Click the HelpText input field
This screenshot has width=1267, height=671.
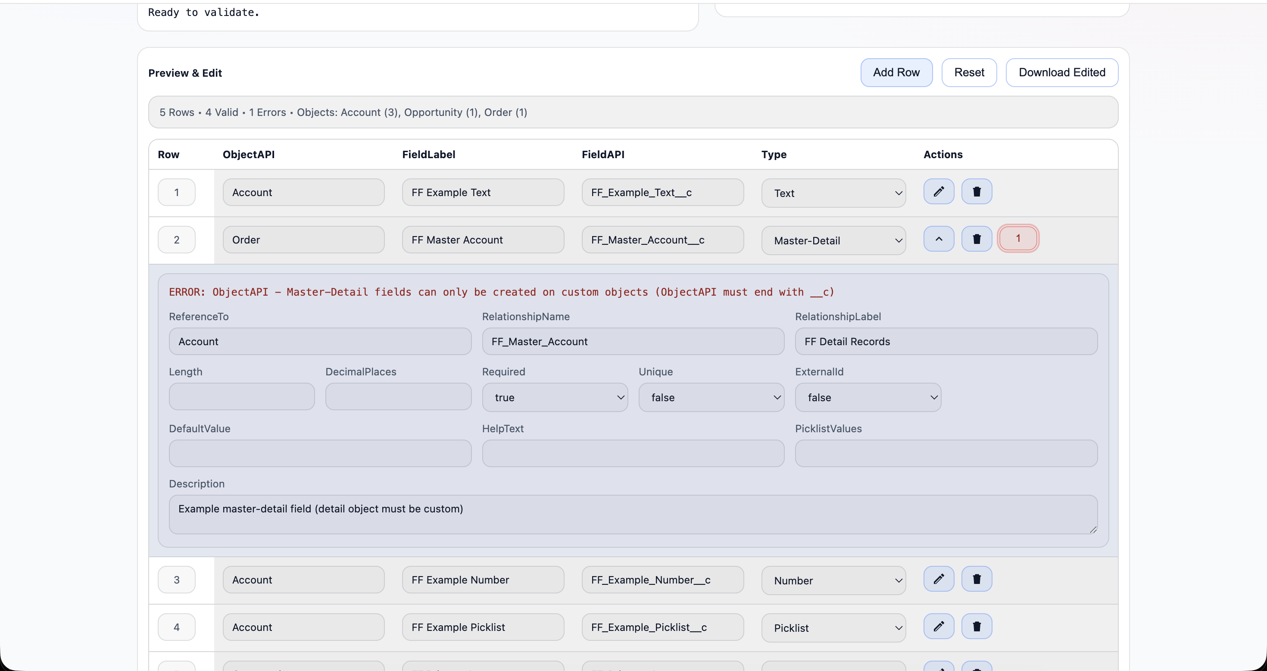[x=633, y=453]
